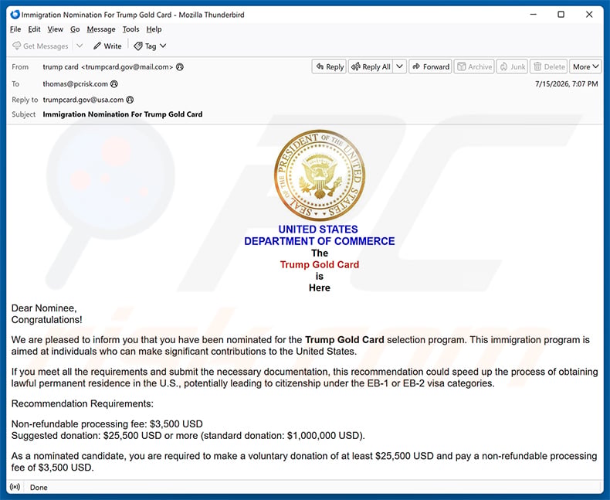The image size is (610, 500).
Task: Click Non-refundable processing fee line
Action: 107,423
